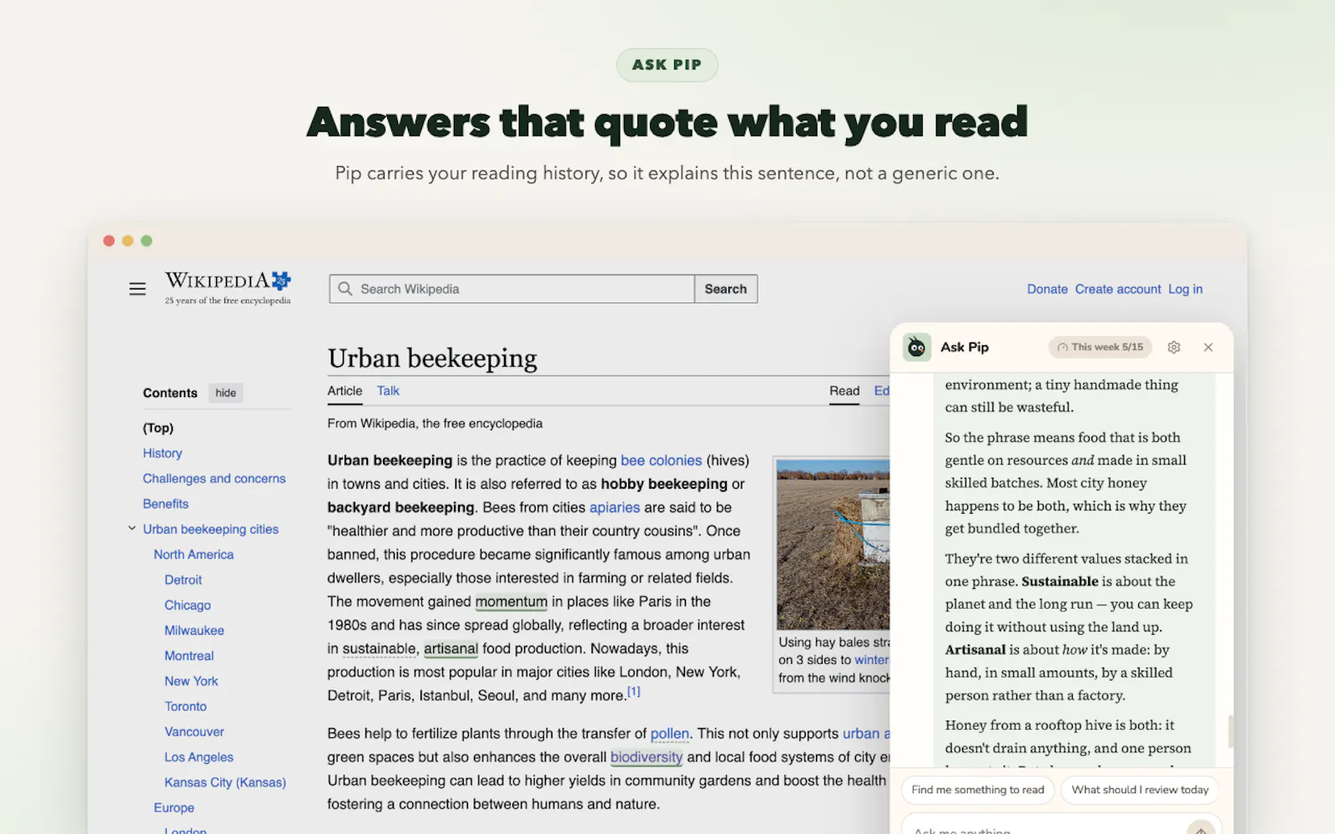The width and height of the screenshot is (1335, 834).
Task: Collapse the Urban beekeeping cities section
Action: 132,529
